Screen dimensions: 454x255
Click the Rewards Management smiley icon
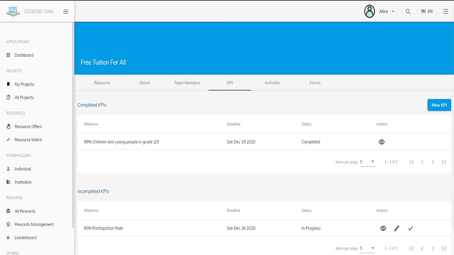(x=9, y=224)
